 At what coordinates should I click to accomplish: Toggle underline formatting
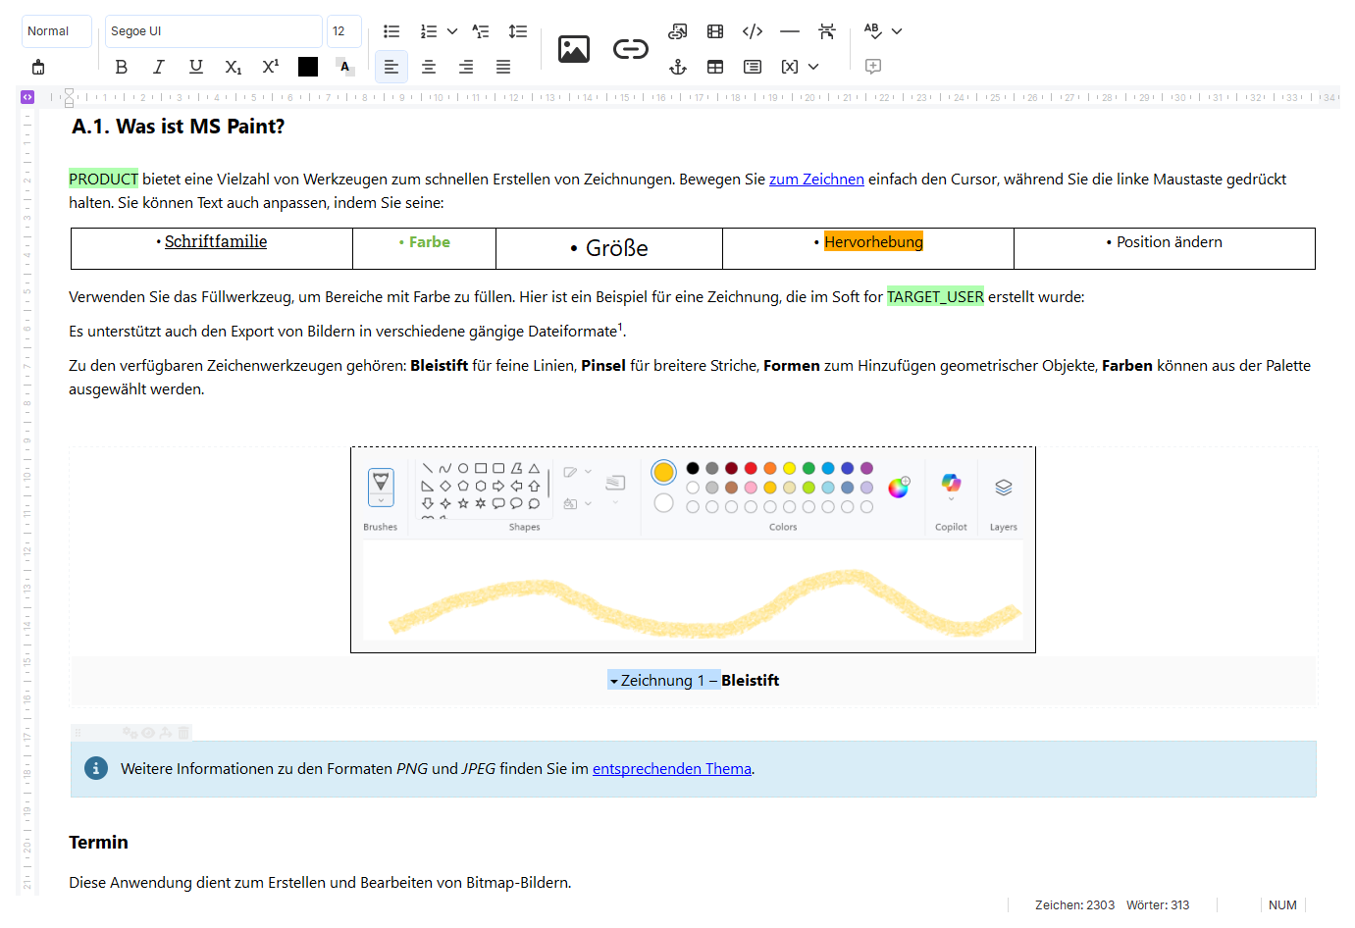point(196,67)
